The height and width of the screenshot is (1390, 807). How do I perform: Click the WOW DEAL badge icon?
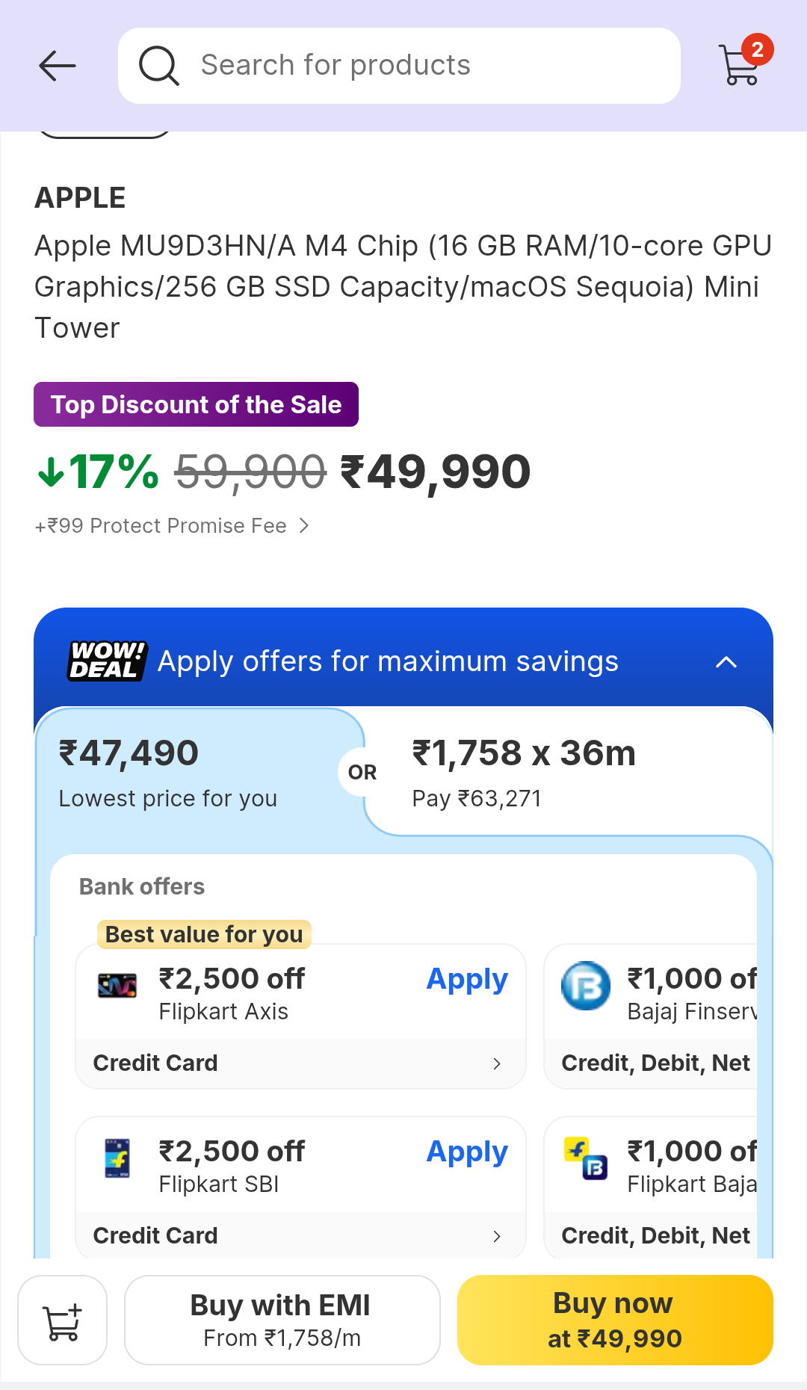click(106, 661)
